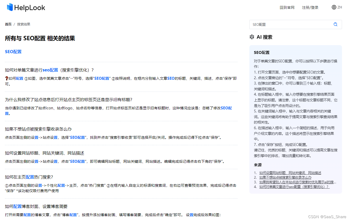The height and width of the screenshot is (221, 350).
Task: Open result 如何在主页配置热门搜索
Action: click(29, 177)
